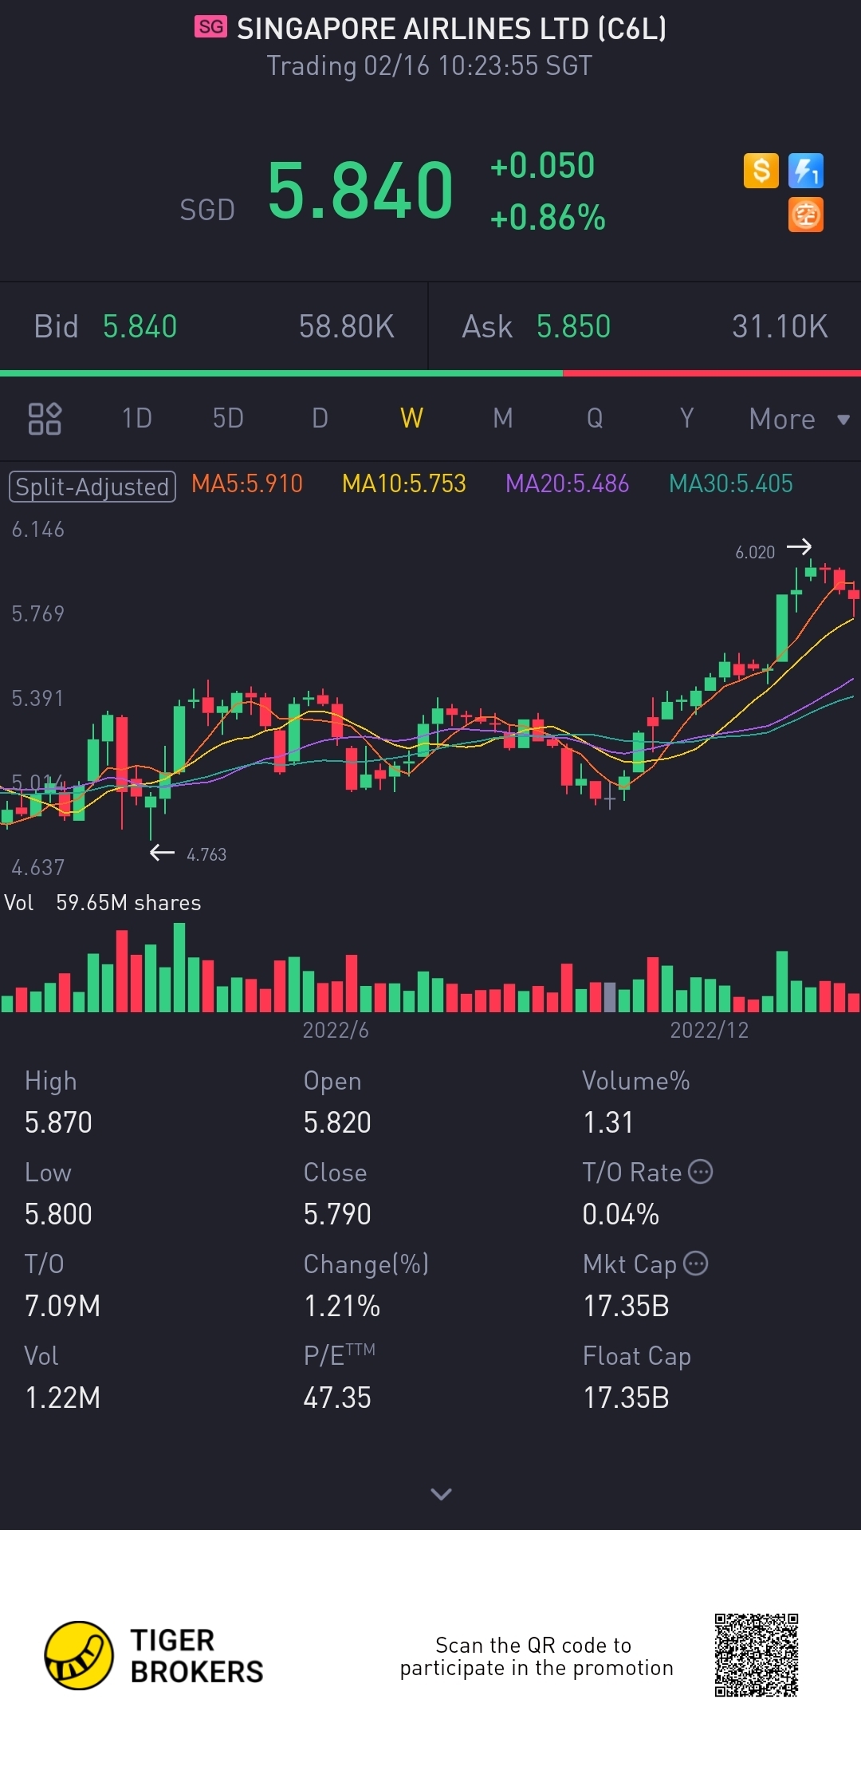Tap the Mkt Cap value 17.35B

point(626,1306)
